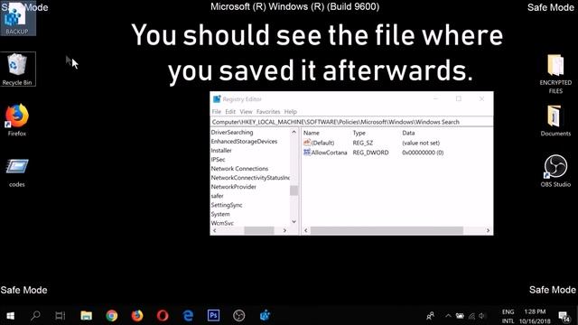Select the codes desktop icon
Viewport: 578px width, 325px height.
pos(17,172)
